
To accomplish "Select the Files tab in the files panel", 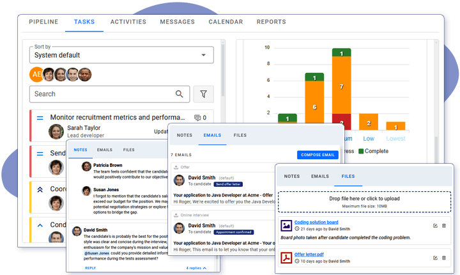I will pos(348,176).
